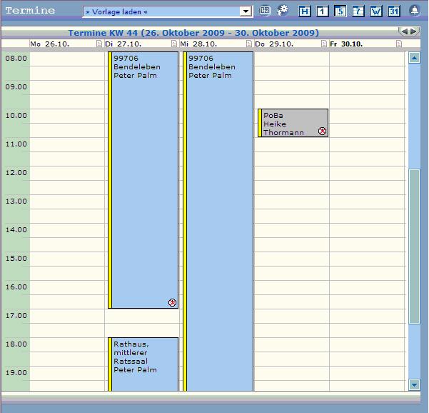Image resolution: width=429 pixels, height=413 pixels.
Task: Go to the previous week arrow
Action: (404, 31)
